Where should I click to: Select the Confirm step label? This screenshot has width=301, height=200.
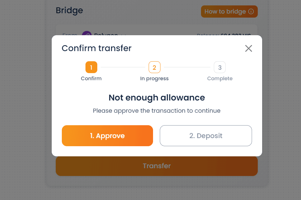tap(91, 79)
